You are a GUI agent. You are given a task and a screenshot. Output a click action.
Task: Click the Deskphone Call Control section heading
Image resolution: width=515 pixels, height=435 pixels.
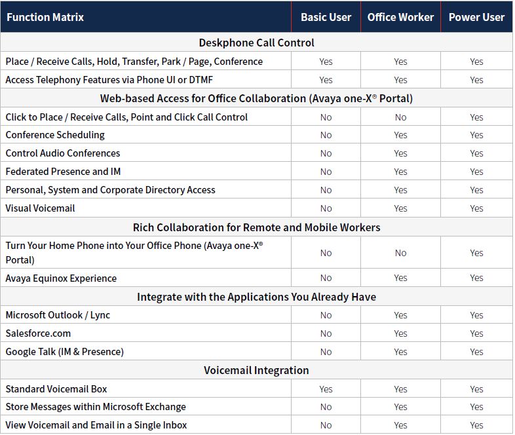[256, 43]
